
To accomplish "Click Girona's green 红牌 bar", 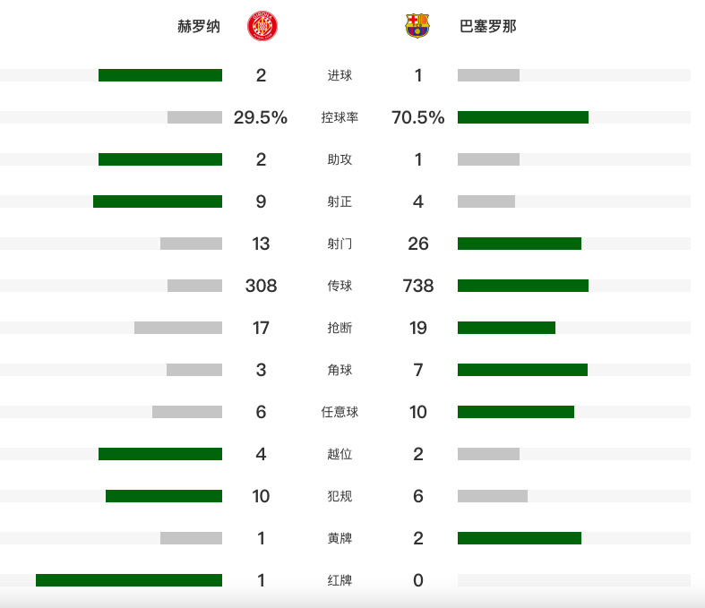I will point(129,580).
